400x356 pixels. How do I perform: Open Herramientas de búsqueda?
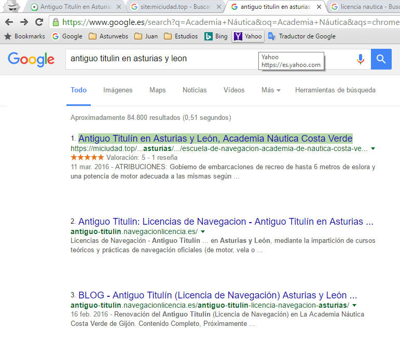pos(335,90)
